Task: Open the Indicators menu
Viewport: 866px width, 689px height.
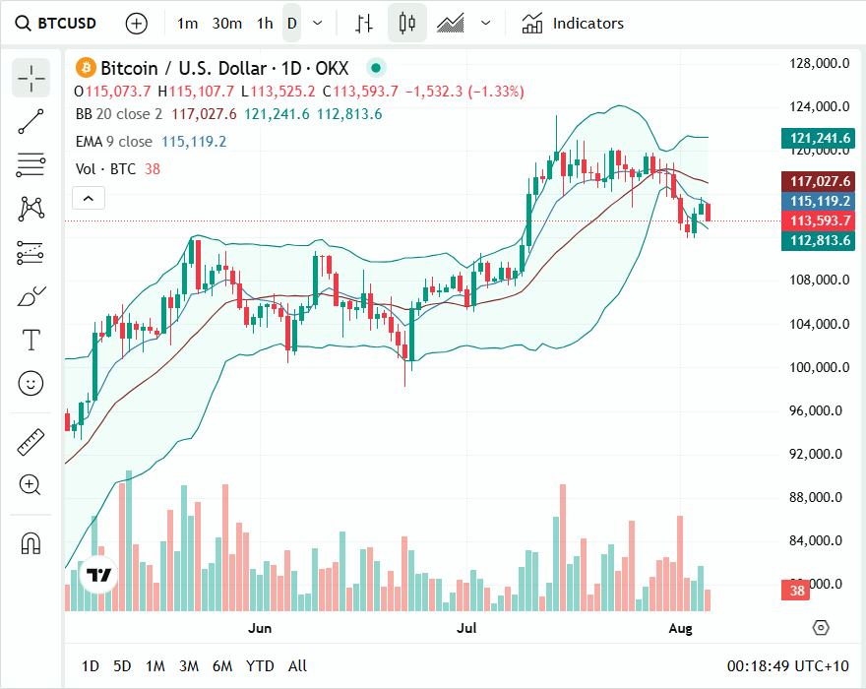Action: (573, 23)
